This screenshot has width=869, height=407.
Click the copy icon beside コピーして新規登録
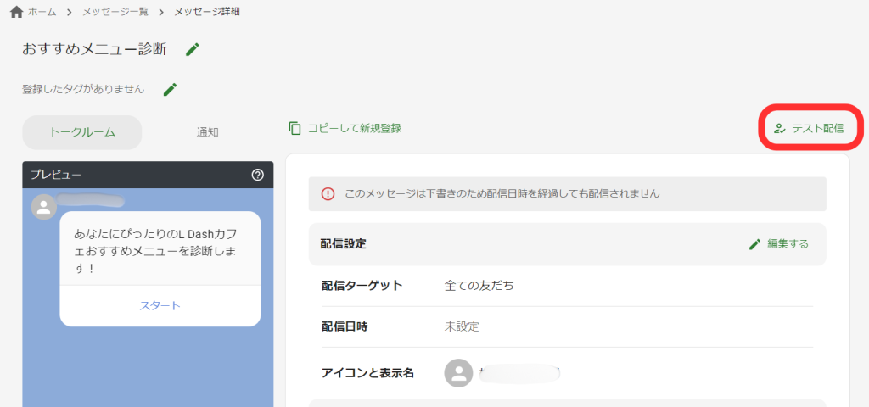point(295,128)
